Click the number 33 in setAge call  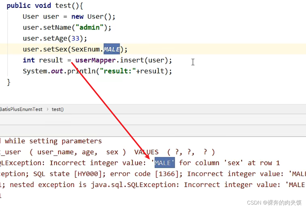[x=75, y=38]
